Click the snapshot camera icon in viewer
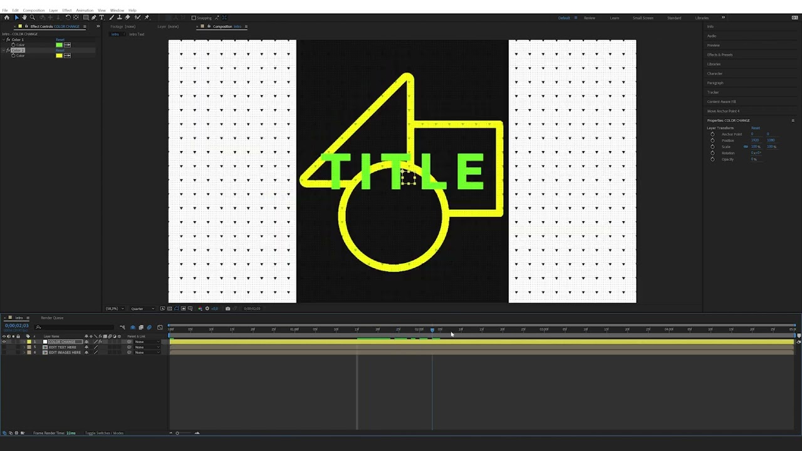The image size is (802, 451). (x=227, y=309)
